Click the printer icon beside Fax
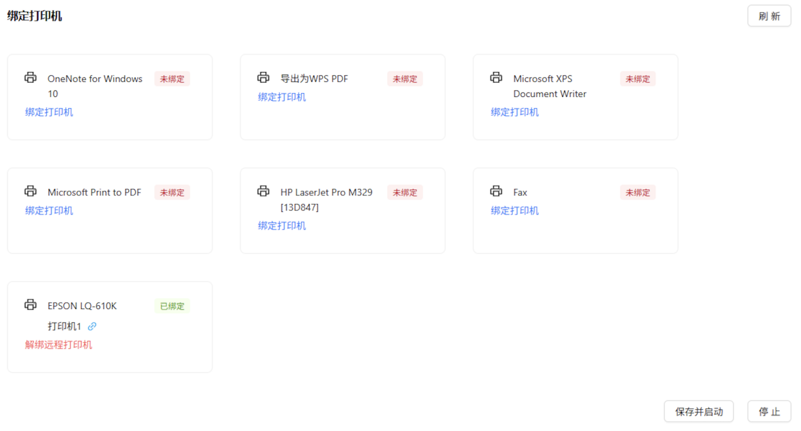This screenshot has height=431, width=801. tap(496, 191)
